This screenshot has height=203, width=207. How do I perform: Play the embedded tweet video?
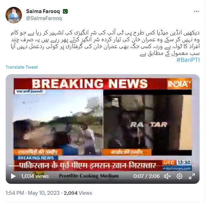(13, 176)
